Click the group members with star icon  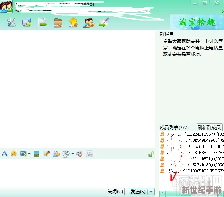(x=89, y=23)
